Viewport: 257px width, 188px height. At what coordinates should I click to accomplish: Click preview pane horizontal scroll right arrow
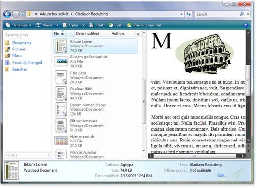(x=243, y=156)
